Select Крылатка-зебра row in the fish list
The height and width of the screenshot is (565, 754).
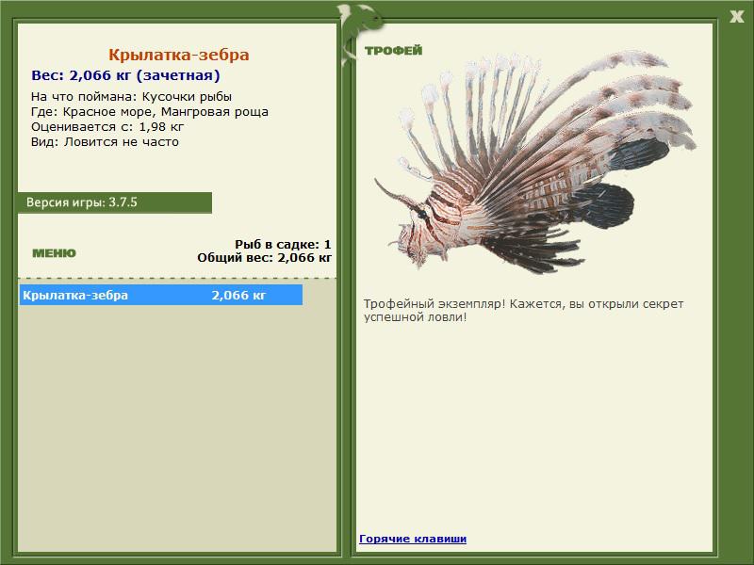[161, 295]
